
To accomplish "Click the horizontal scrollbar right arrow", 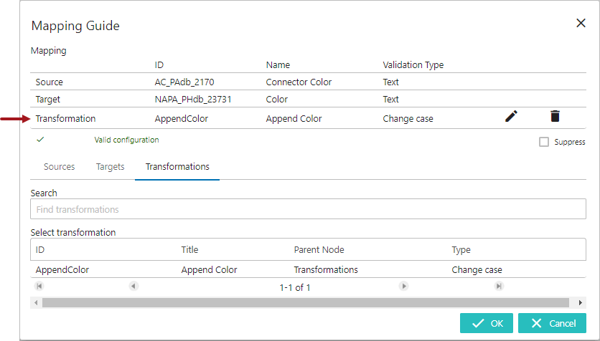I will pyautogui.click(x=581, y=302).
